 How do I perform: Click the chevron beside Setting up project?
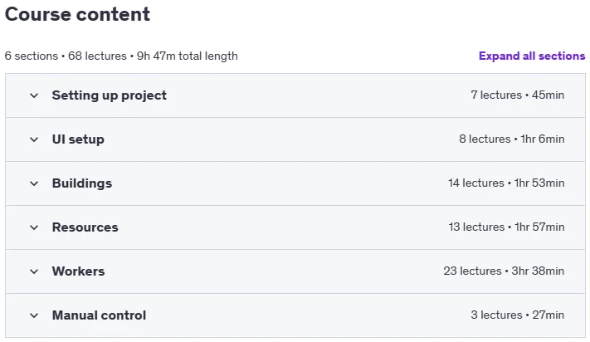(x=34, y=95)
